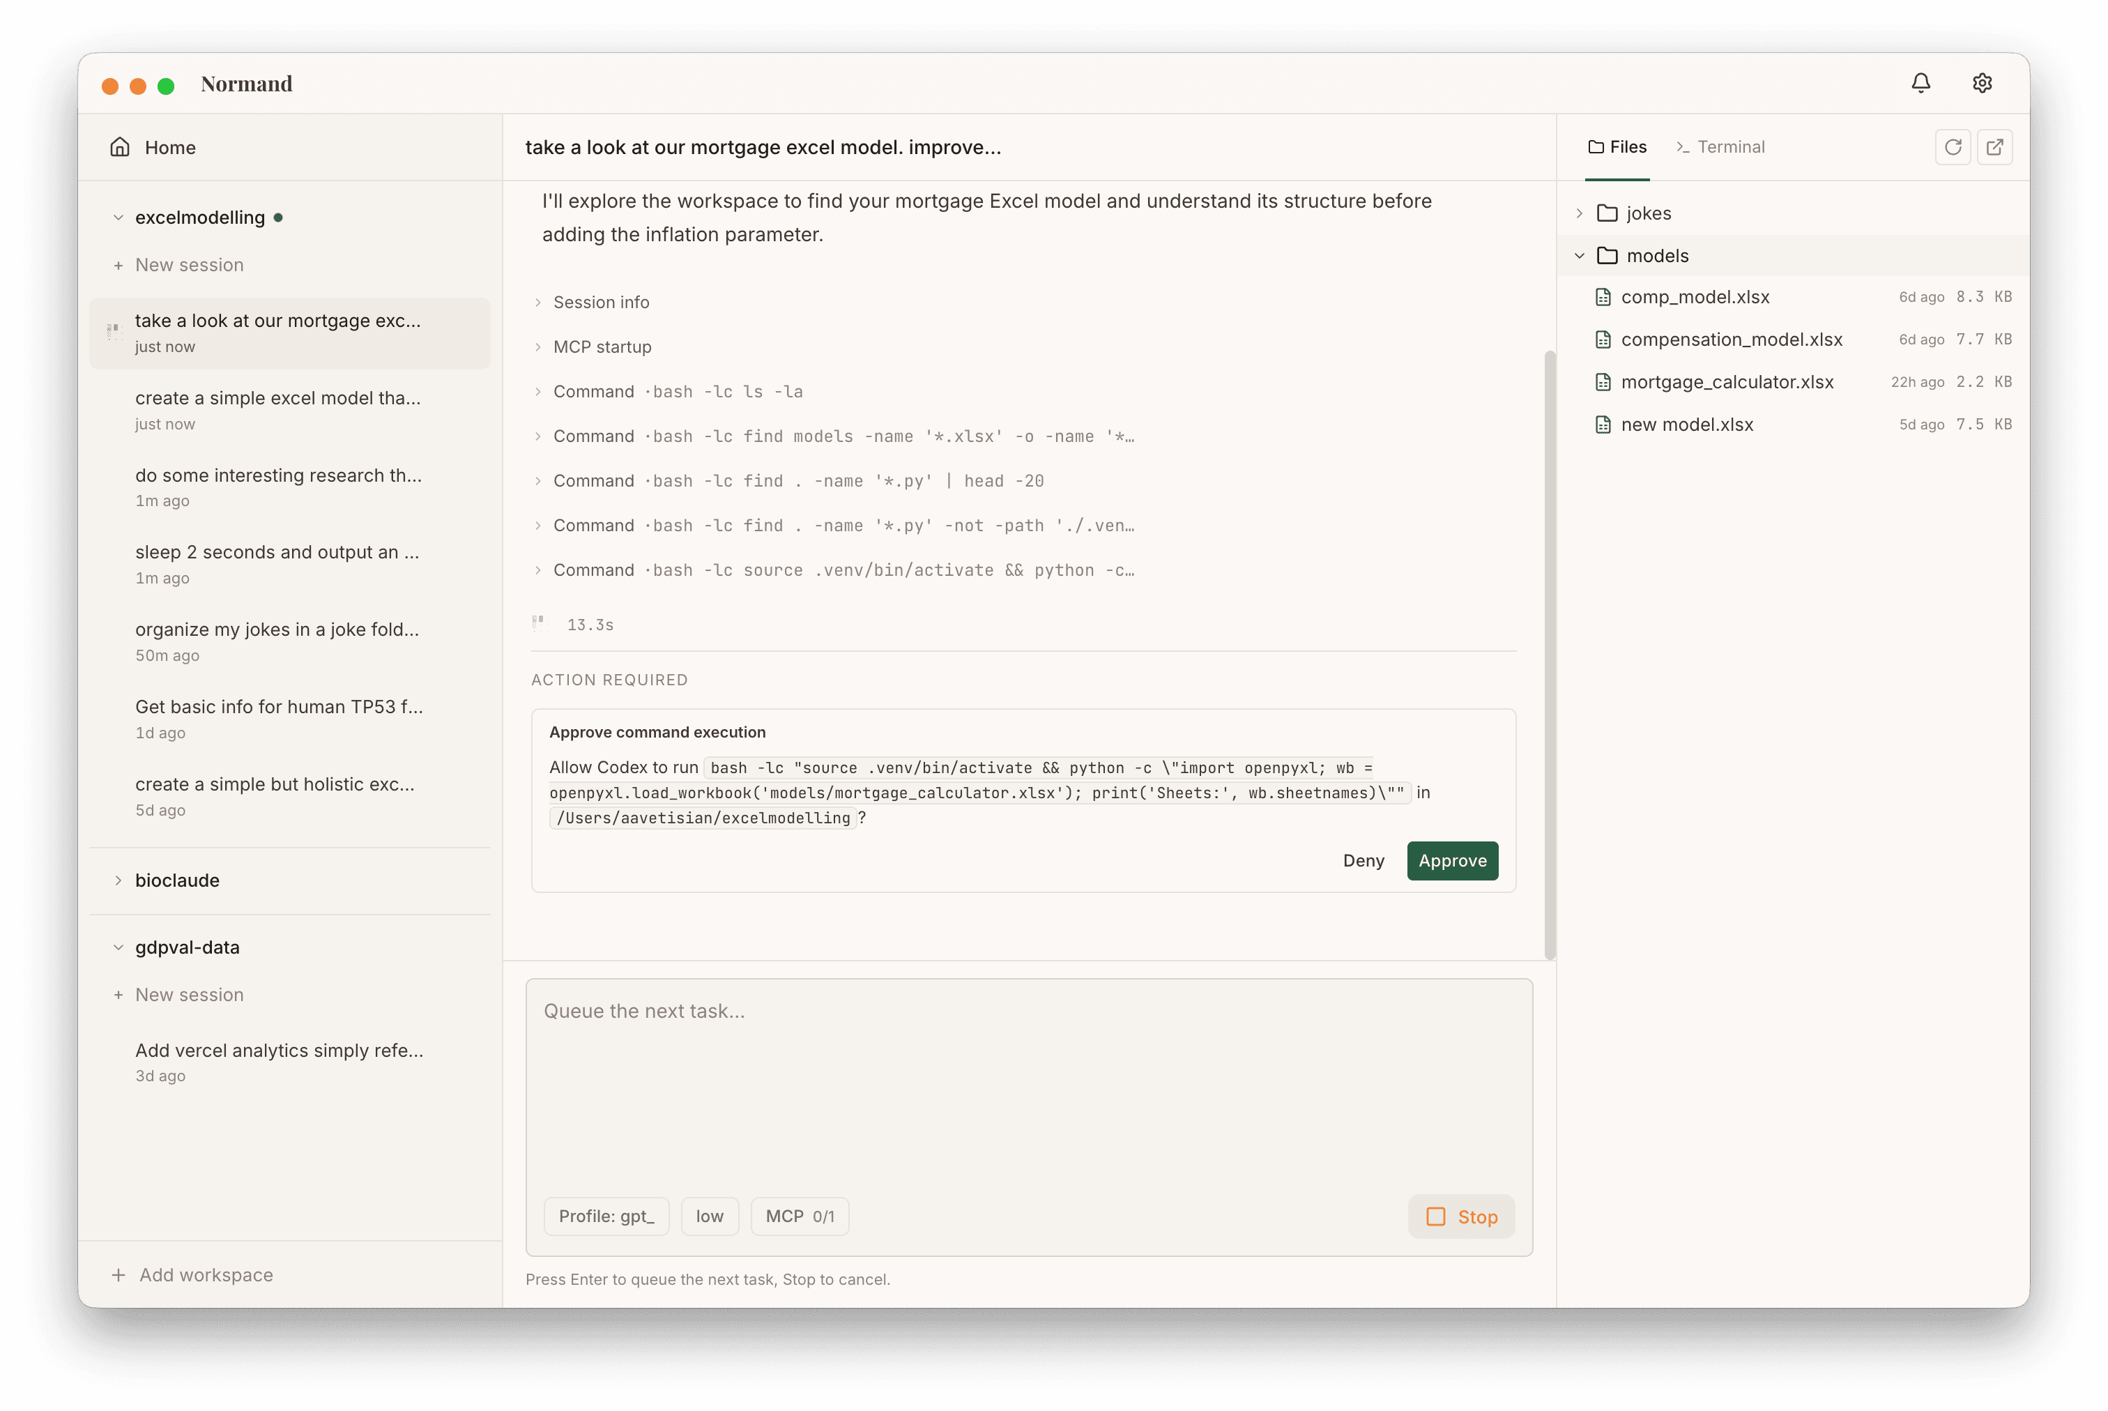Viewport: 2108px width, 1411px height.
Task: Click the Home sidebar icon
Action: coord(120,146)
